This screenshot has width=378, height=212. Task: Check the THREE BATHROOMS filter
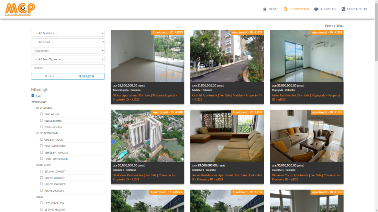(x=42, y=152)
